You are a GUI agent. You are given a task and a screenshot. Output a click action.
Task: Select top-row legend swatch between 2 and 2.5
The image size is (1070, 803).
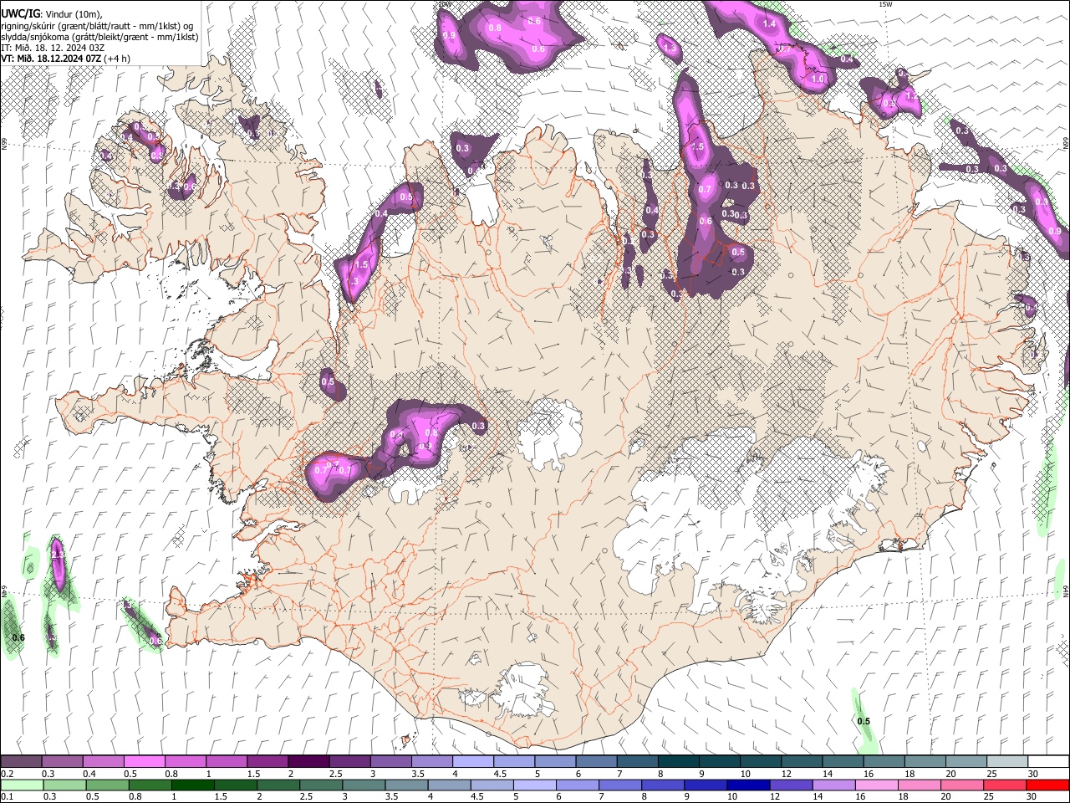pyautogui.click(x=309, y=761)
